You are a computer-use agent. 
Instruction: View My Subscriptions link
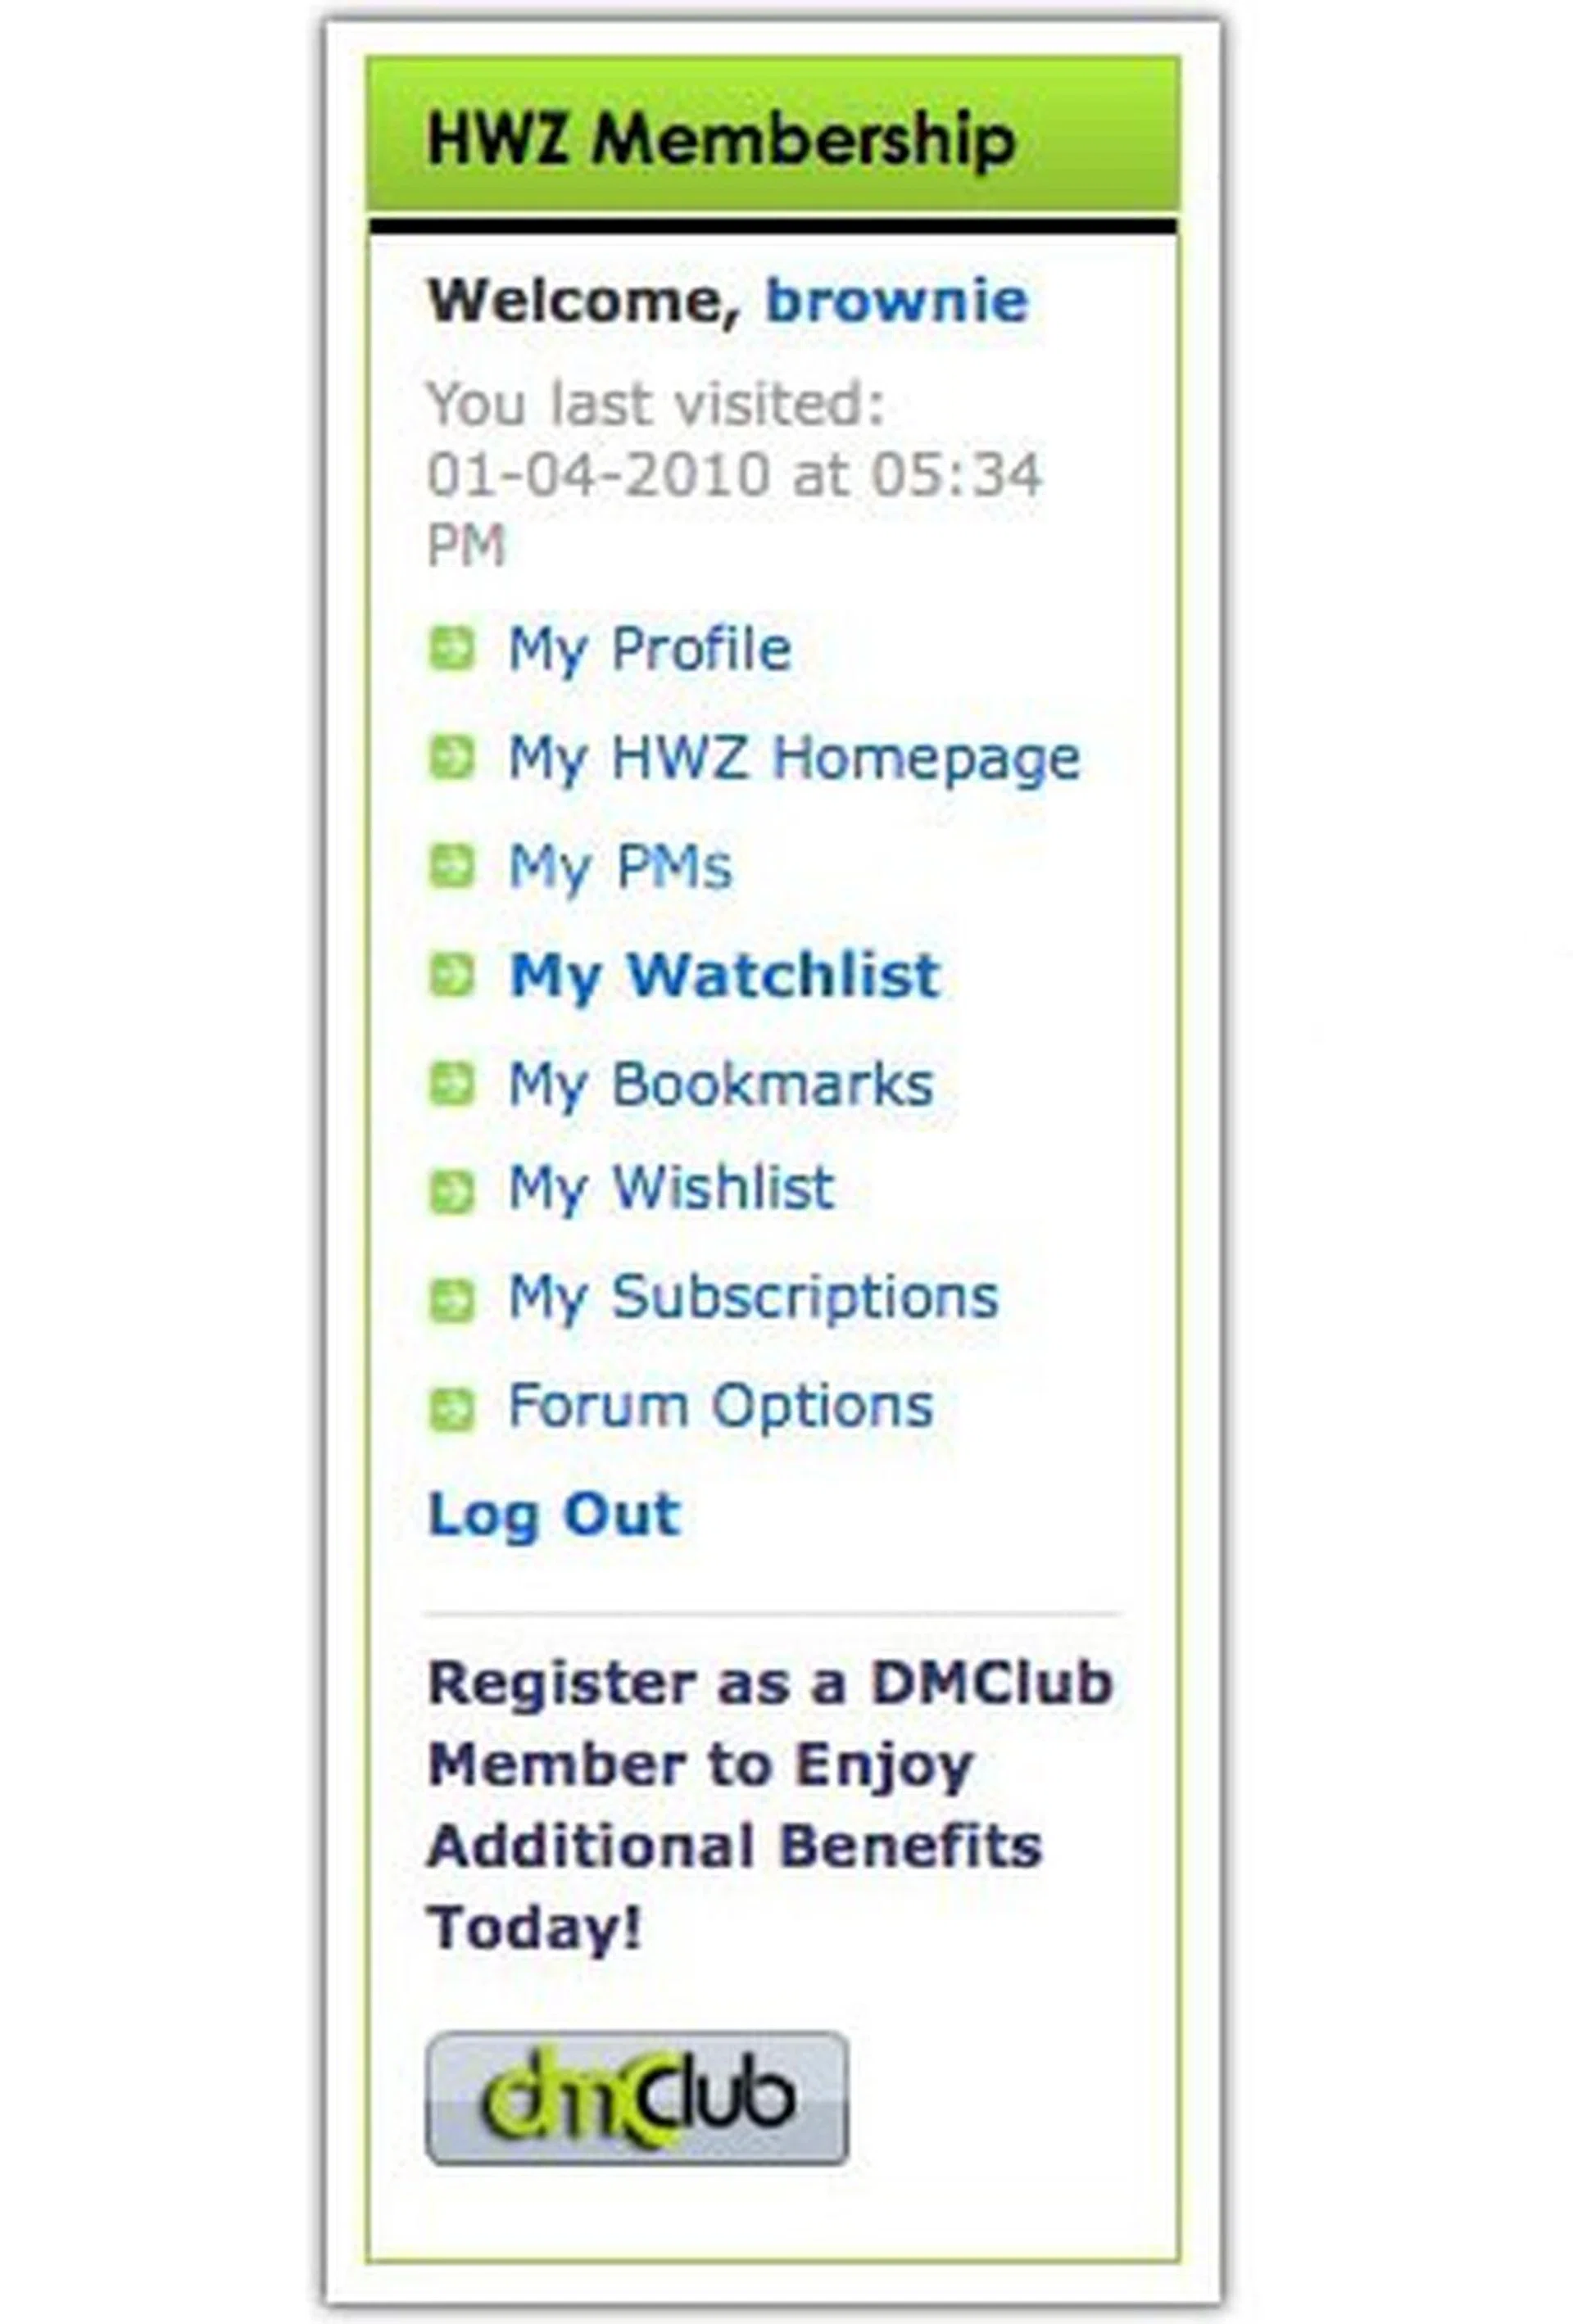coord(754,1298)
